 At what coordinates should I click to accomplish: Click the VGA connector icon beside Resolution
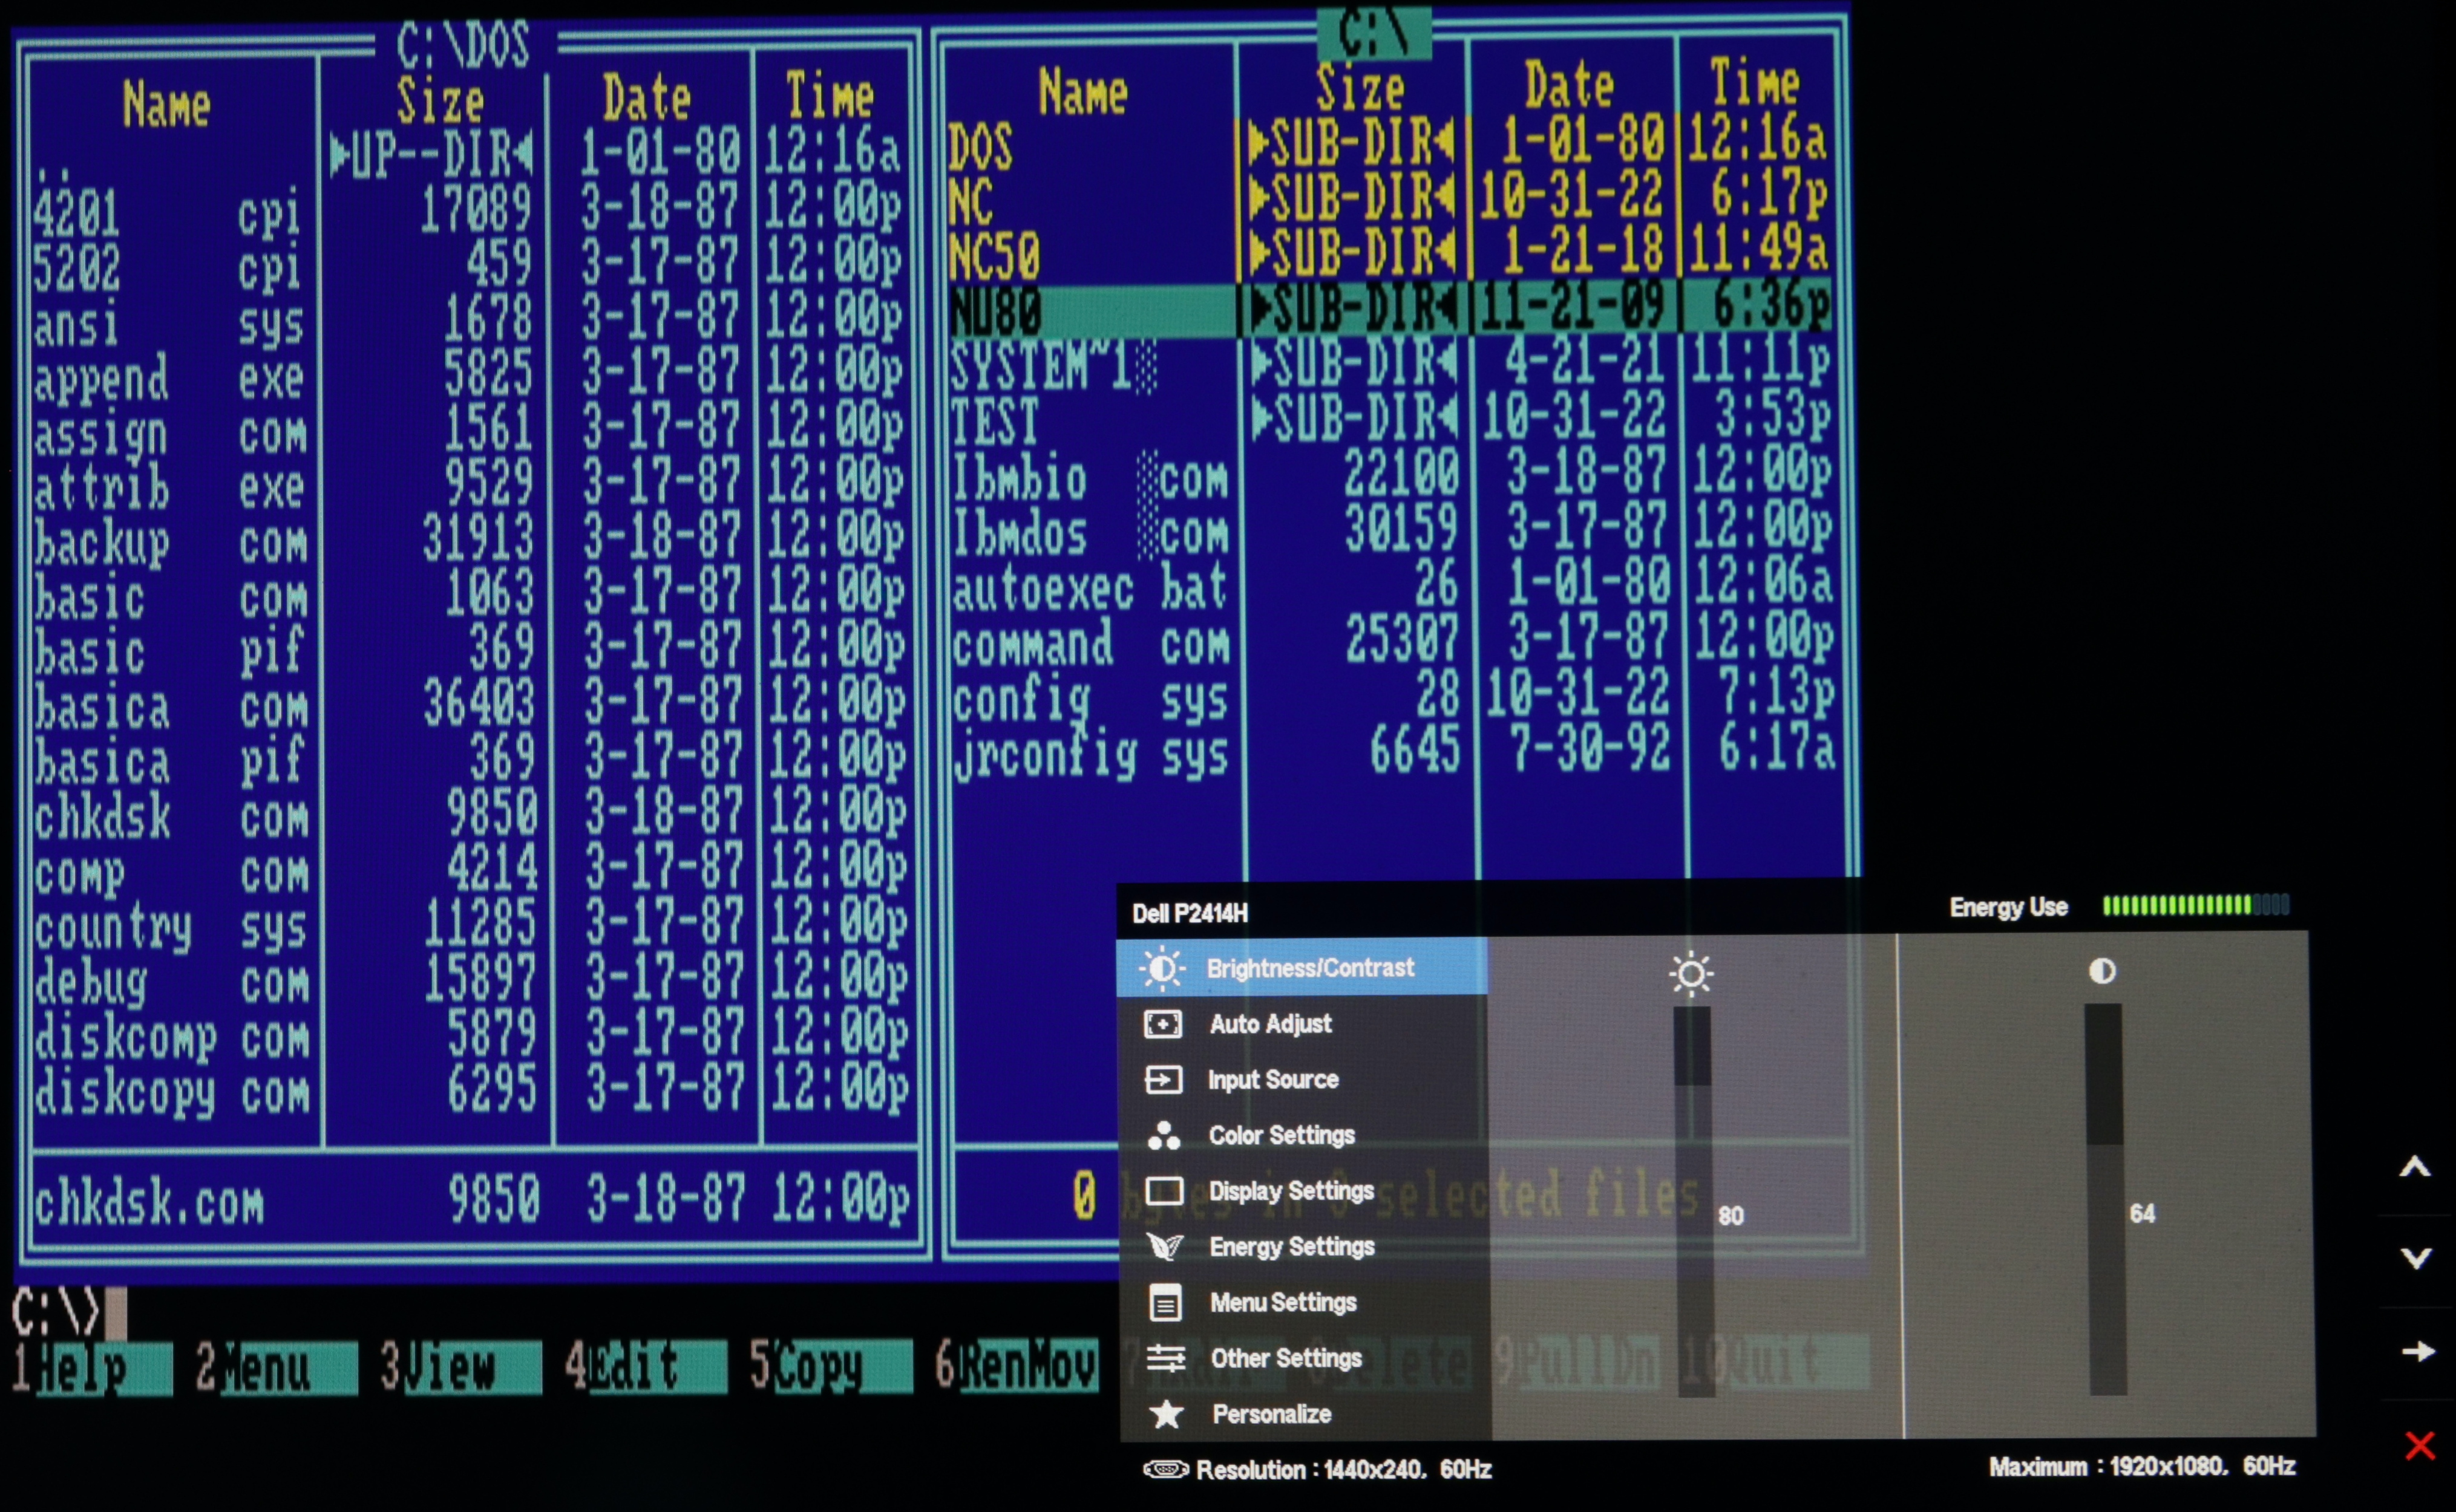pos(1165,1469)
